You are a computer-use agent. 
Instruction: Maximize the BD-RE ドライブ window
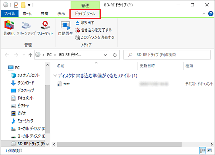pyautogui.click(x=192, y=5)
